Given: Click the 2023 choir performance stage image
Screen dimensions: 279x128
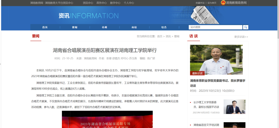Looking at the screenshot, I should (107, 119).
